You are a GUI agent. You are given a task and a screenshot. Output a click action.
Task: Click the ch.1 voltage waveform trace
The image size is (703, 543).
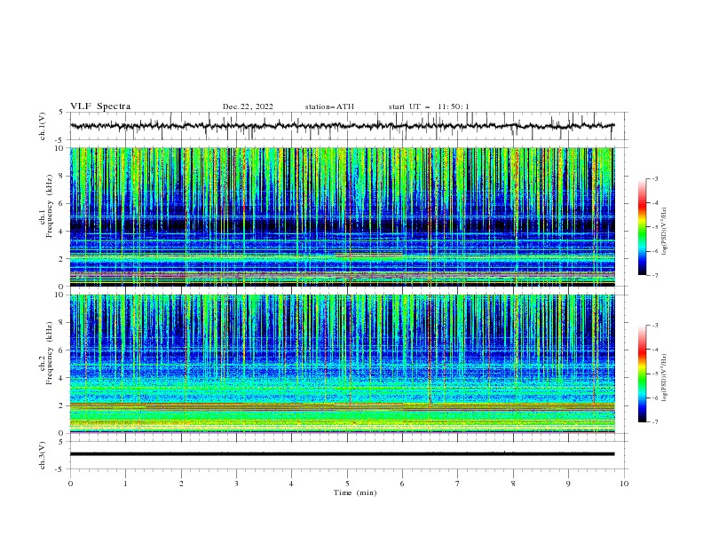[342, 126]
